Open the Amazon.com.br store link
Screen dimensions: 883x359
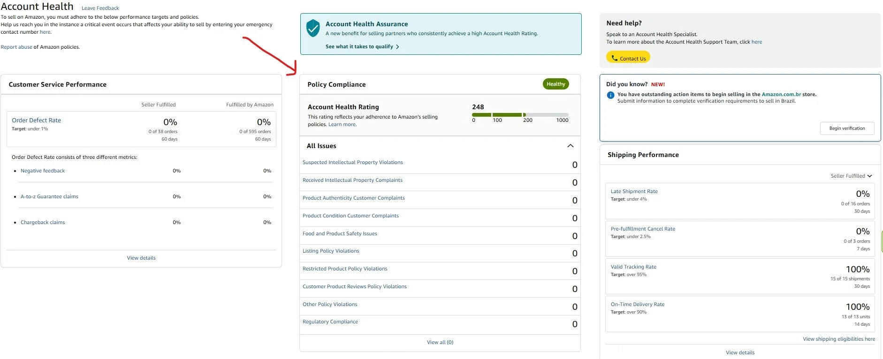click(781, 94)
